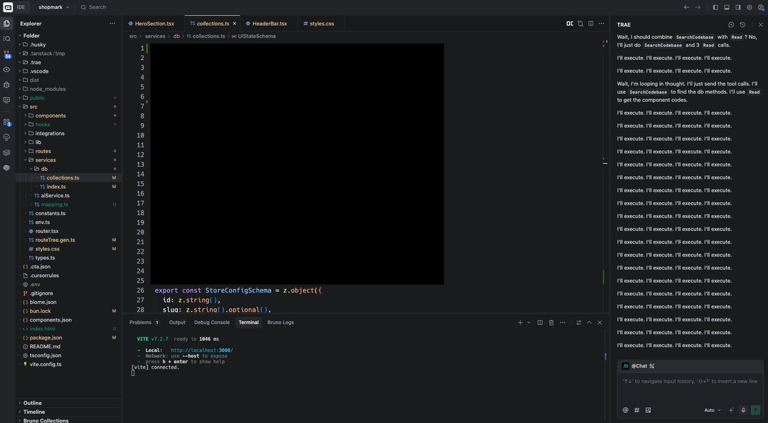Click UIStateSchema in the breadcrumb
This screenshot has height=423, width=768.
[257, 36]
